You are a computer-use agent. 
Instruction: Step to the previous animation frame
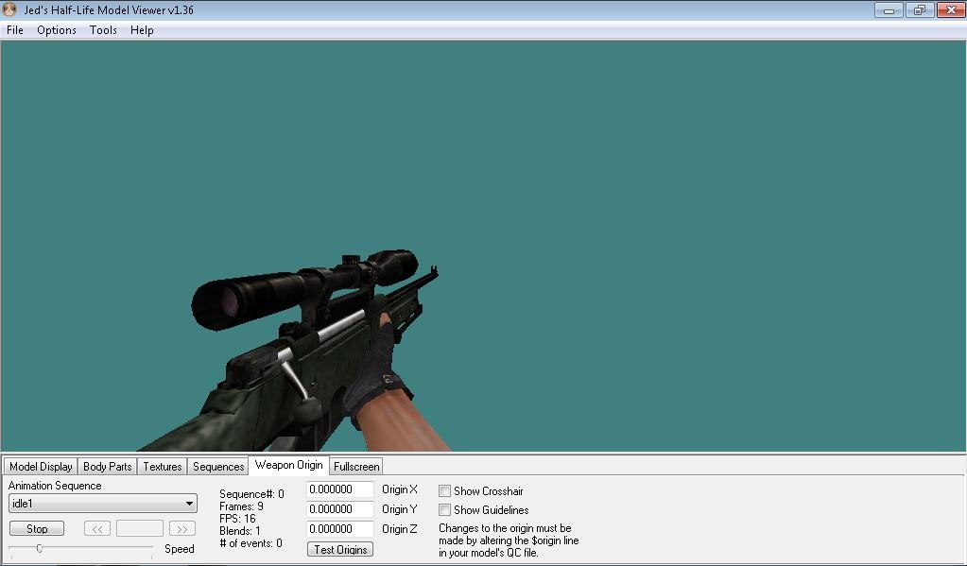pos(95,528)
